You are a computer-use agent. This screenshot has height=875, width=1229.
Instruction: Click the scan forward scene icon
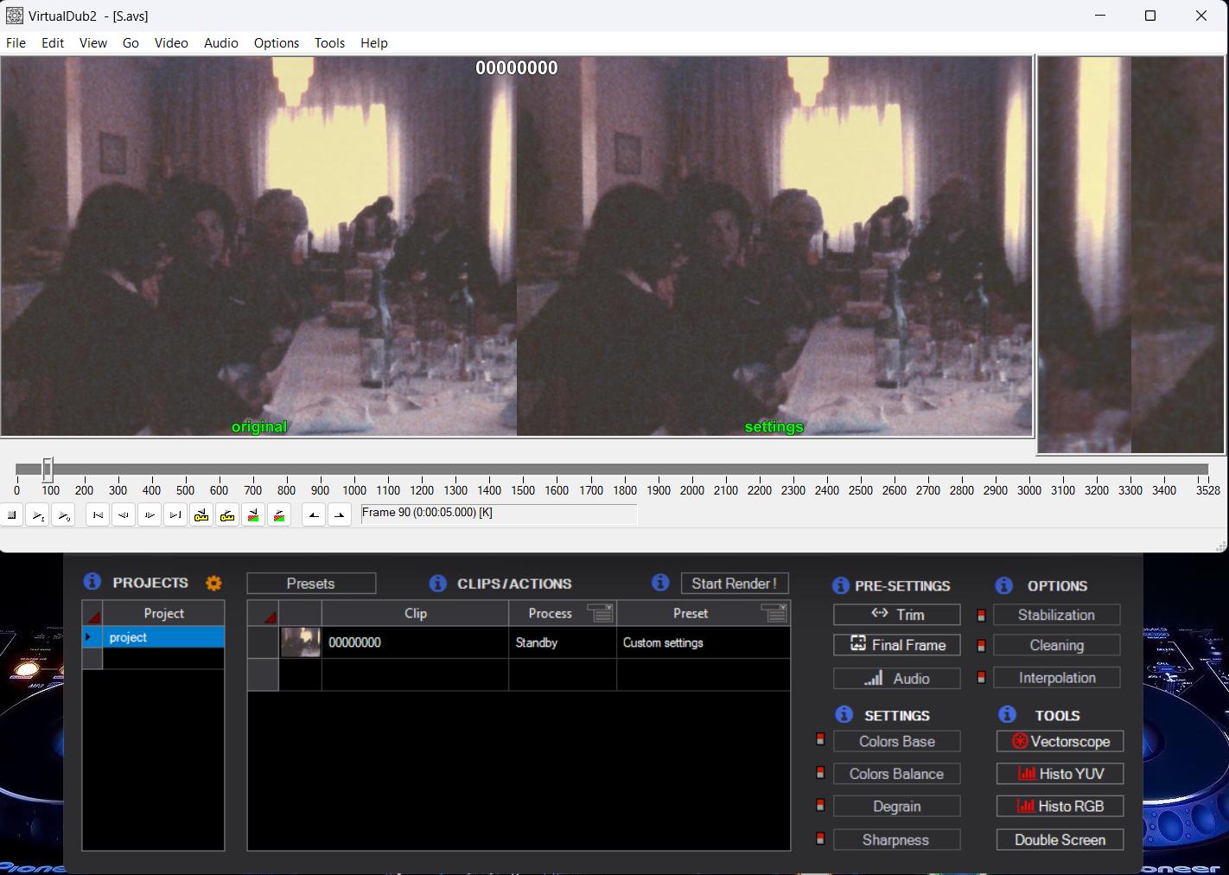pos(279,515)
